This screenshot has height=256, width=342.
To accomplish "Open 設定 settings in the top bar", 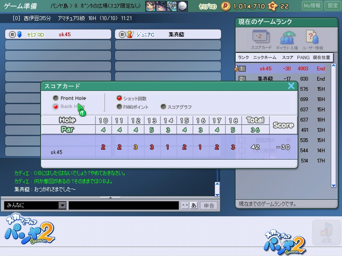I will [333, 6].
